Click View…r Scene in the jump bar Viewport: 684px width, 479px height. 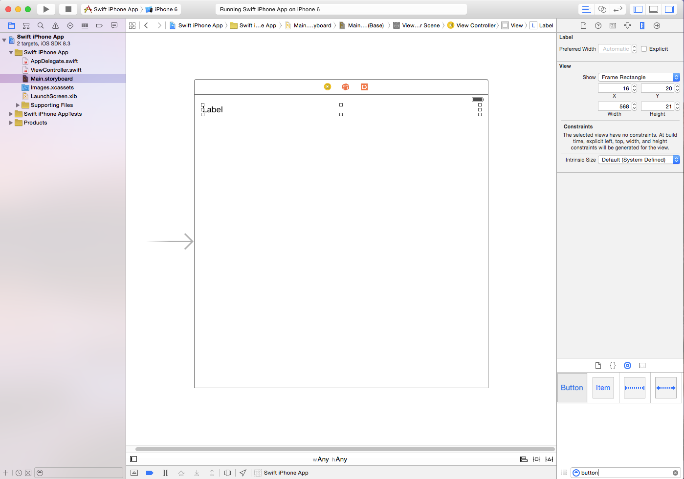pos(417,25)
